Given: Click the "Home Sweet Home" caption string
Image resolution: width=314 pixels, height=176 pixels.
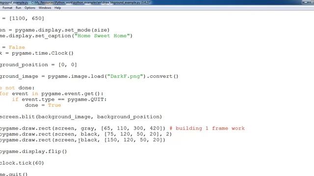Looking at the screenshot, I should pyautogui.click(x=102, y=36).
